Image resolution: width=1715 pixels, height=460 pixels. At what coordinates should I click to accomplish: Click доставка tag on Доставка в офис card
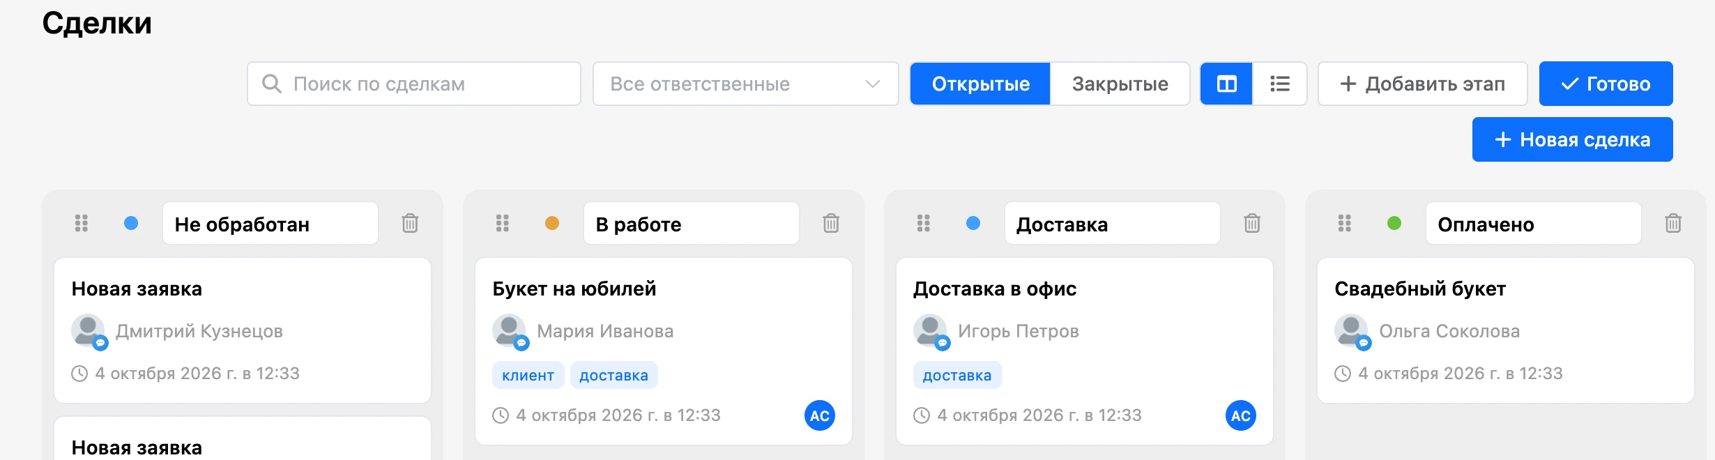957,375
